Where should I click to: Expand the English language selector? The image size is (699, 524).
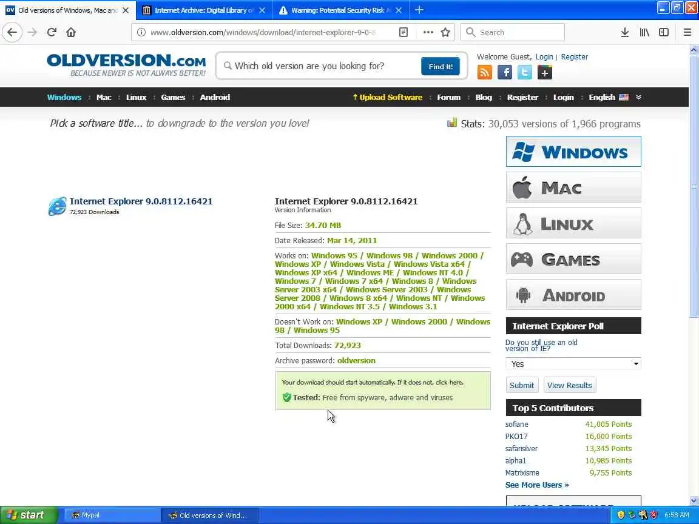609,97
